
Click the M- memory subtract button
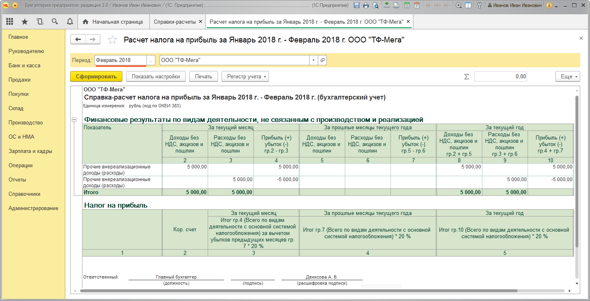(x=447, y=6)
